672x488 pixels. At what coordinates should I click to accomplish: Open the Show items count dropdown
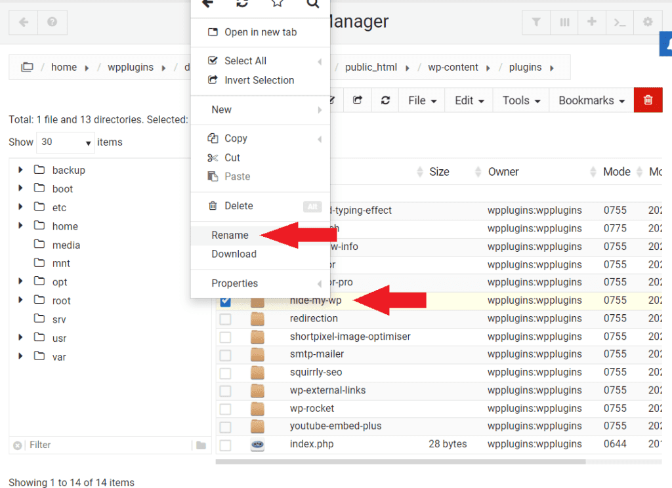[x=65, y=142]
